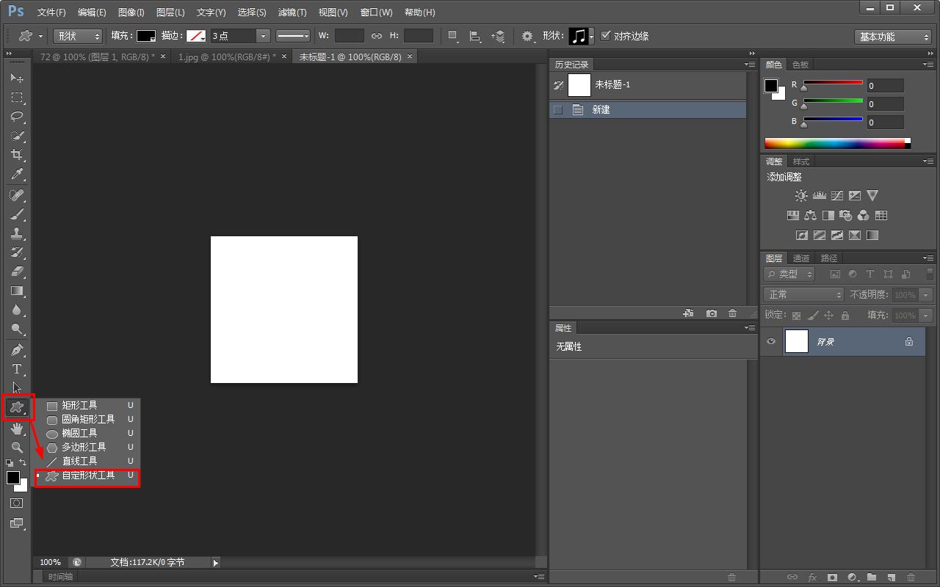Image resolution: width=940 pixels, height=587 pixels.
Task: Toggle the 对齐边缘 checkbox
Action: coord(606,36)
